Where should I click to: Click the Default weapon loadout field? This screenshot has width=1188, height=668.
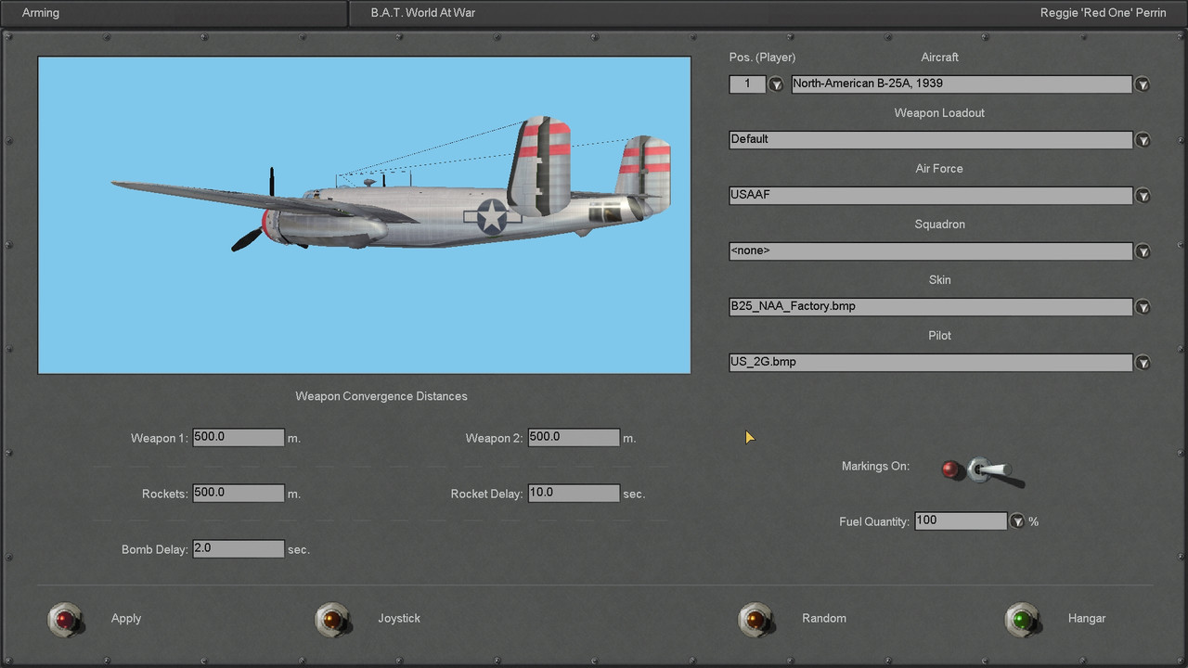point(931,139)
